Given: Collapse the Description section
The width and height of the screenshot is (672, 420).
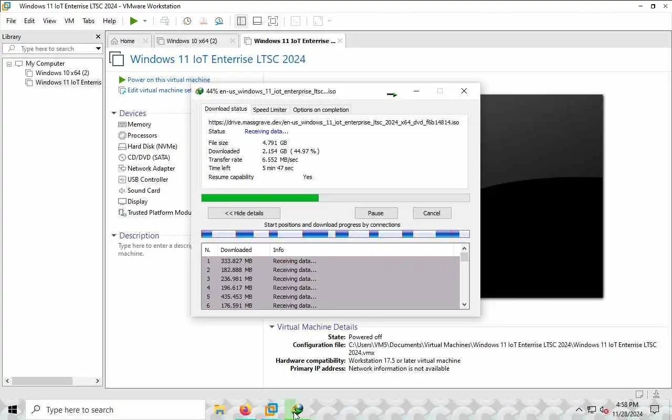Looking at the screenshot, I should [114, 236].
